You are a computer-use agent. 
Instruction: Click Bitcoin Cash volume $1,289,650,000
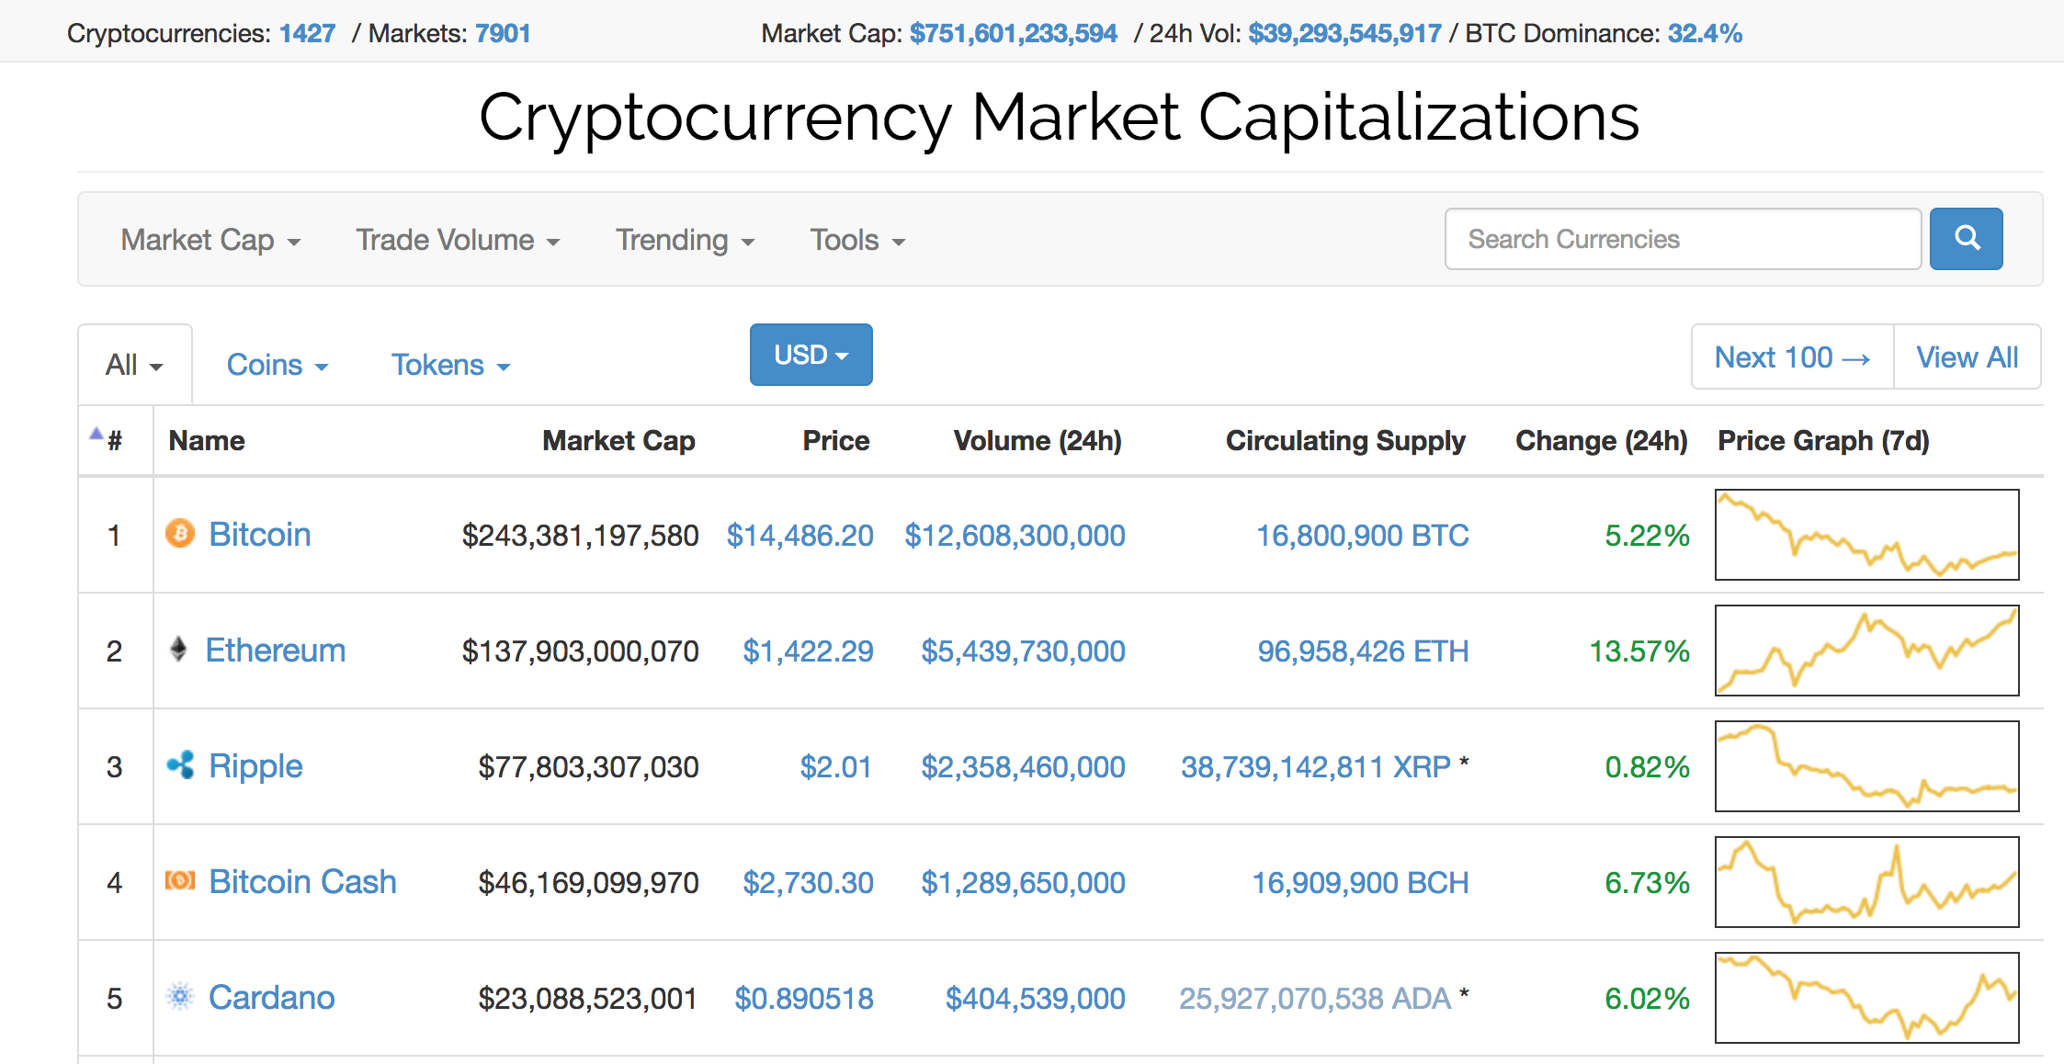[x=1023, y=882]
